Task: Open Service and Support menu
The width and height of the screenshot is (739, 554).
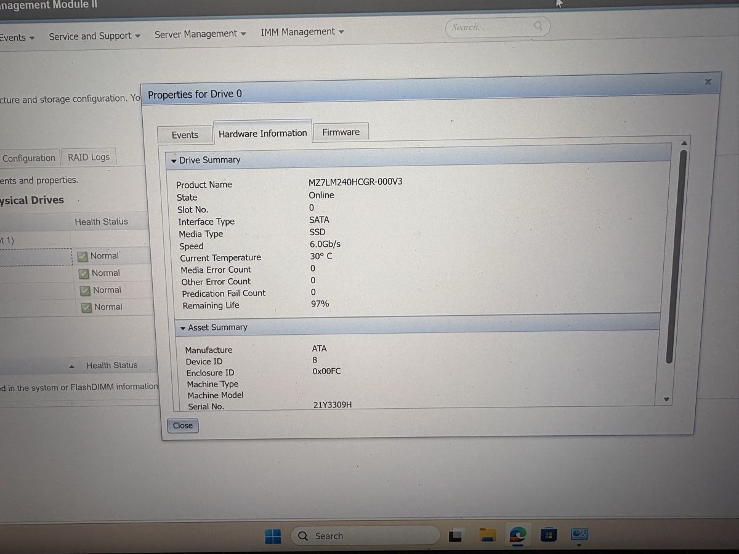Action: coord(95,36)
